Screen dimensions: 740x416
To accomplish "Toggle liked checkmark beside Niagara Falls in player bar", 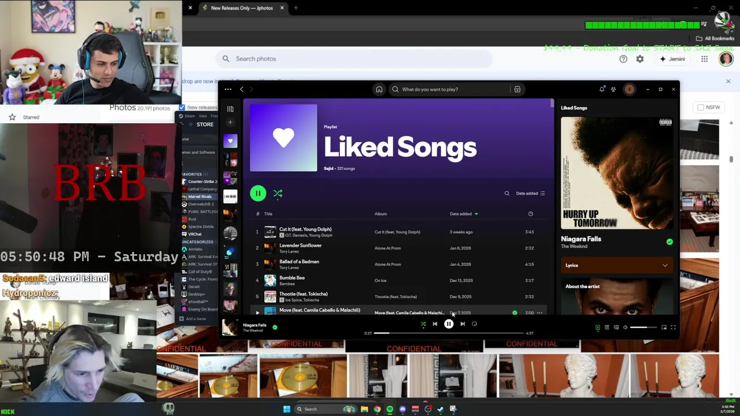I will coord(275,327).
